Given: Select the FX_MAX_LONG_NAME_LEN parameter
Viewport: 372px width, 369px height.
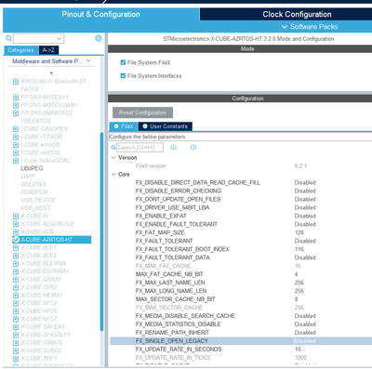Looking at the screenshot, I should (x=171, y=291).
